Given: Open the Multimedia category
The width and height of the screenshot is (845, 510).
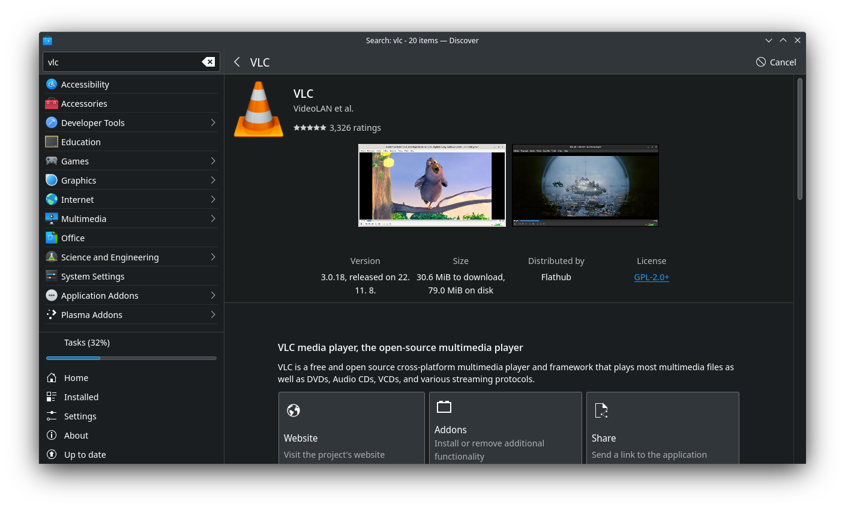Looking at the screenshot, I should tap(131, 218).
